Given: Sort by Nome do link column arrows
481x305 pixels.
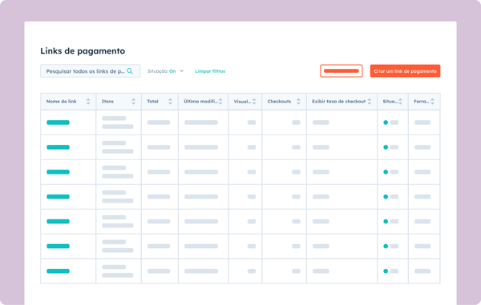Looking at the screenshot, I should click(x=88, y=102).
